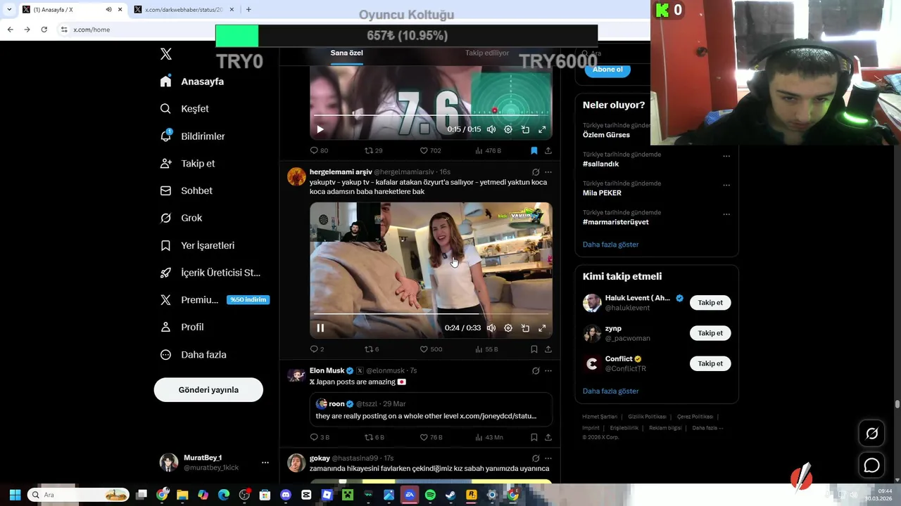Click the Gönderi yayınla button
The image size is (901, 506).
(x=208, y=390)
